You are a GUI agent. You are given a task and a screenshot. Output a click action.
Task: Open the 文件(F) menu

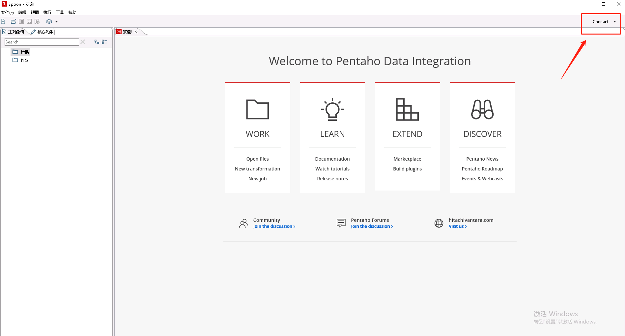pos(8,12)
